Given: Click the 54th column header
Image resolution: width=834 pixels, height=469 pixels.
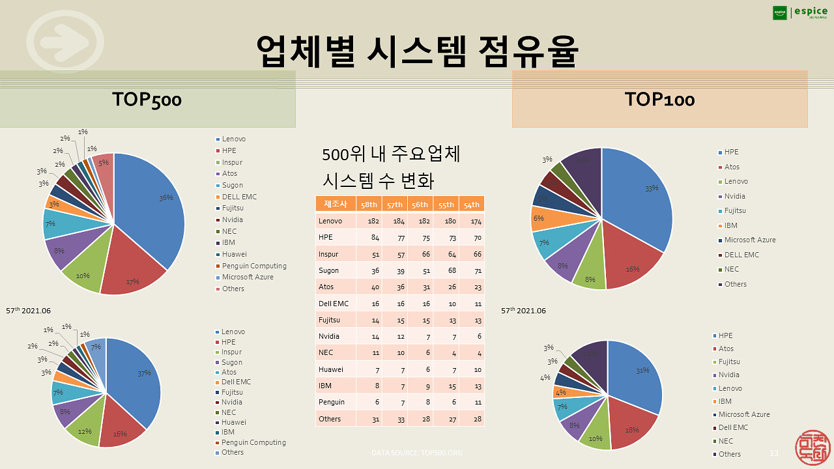Looking at the screenshot, I should pyautogui.click(x=472, y=204).
